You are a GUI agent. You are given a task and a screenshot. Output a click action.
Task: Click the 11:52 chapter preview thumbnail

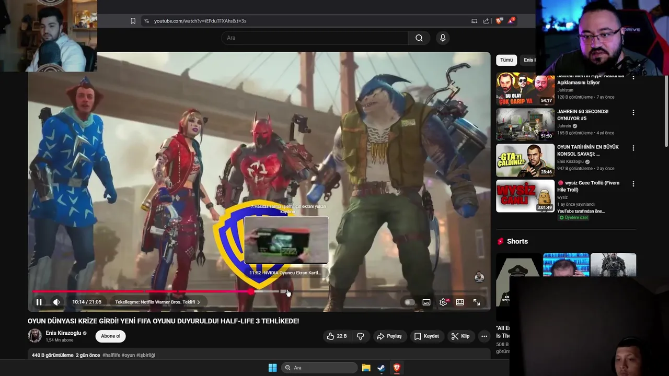[286, 240]
